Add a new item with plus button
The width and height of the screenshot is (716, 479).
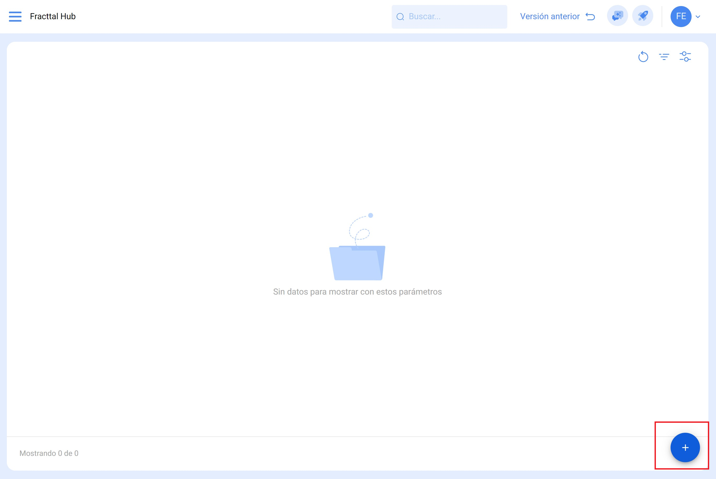[685, 447]
